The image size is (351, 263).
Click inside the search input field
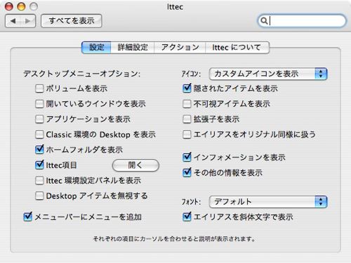click(x=302, y=21)
